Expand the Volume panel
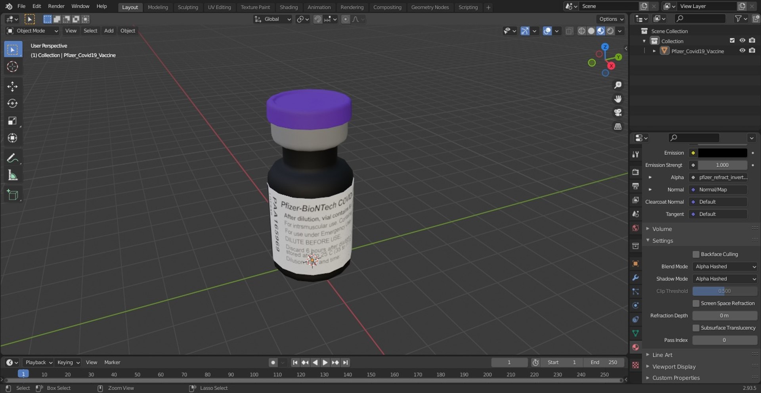 coord(662,229)
